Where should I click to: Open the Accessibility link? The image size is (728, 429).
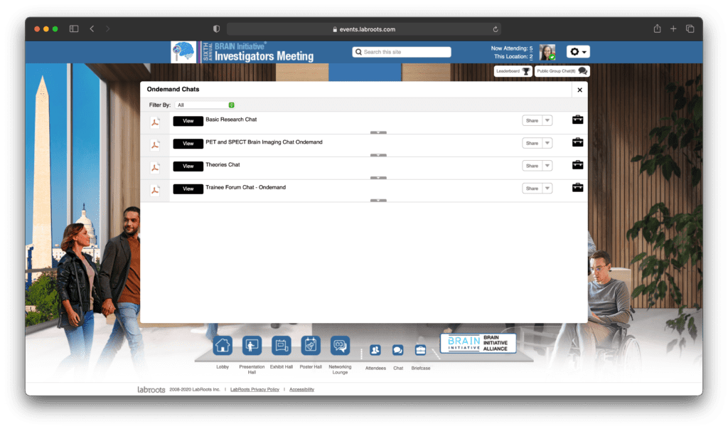(301, 389)
